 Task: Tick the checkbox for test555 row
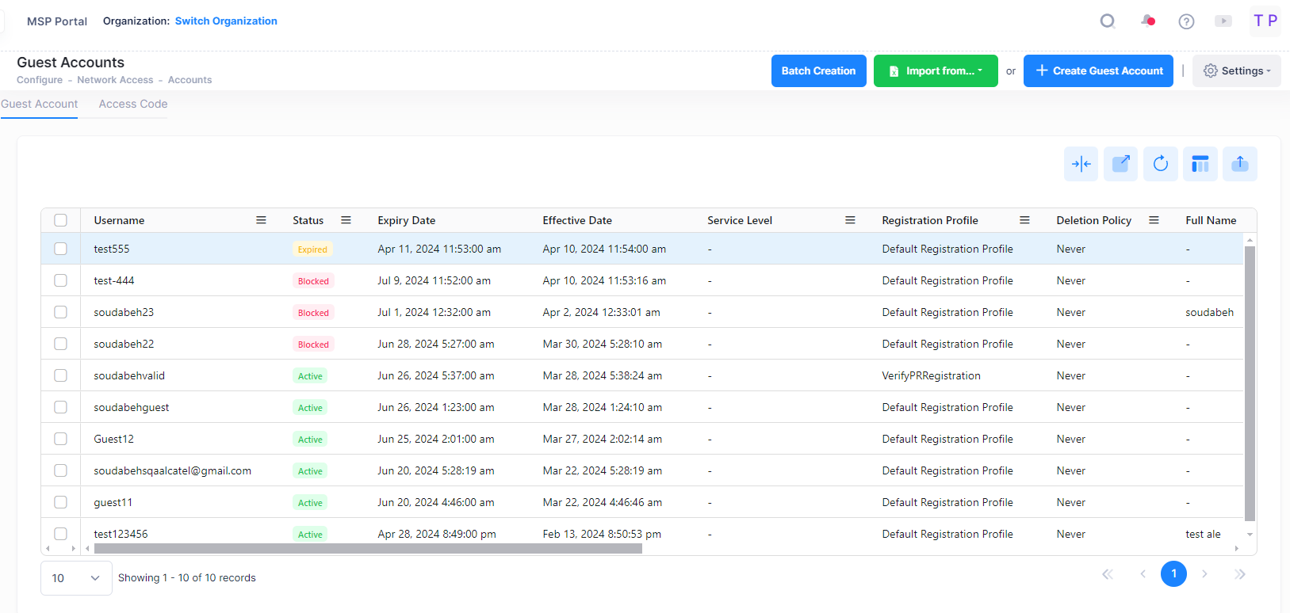tap(60, 249)
